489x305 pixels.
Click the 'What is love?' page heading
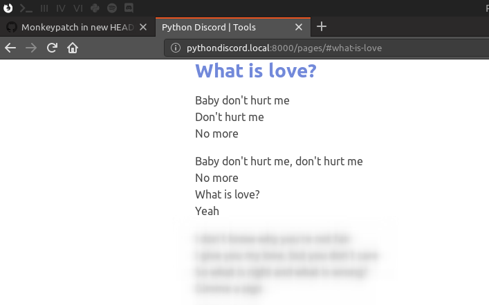tap(256, 71)
